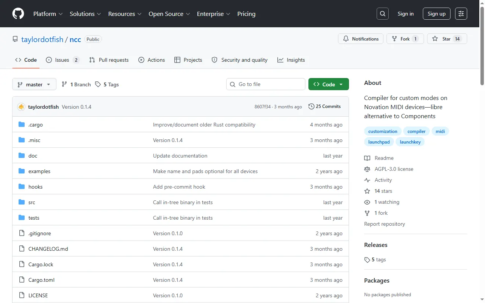Click the taylordotfish avatar in commit row

[21, 107]
